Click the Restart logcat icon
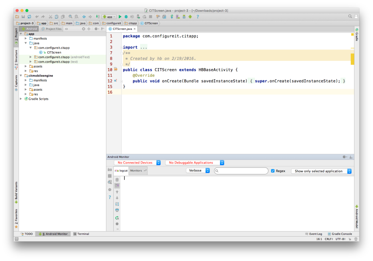Viewport: 373px width, 261px height. click(x=117, y=218)
